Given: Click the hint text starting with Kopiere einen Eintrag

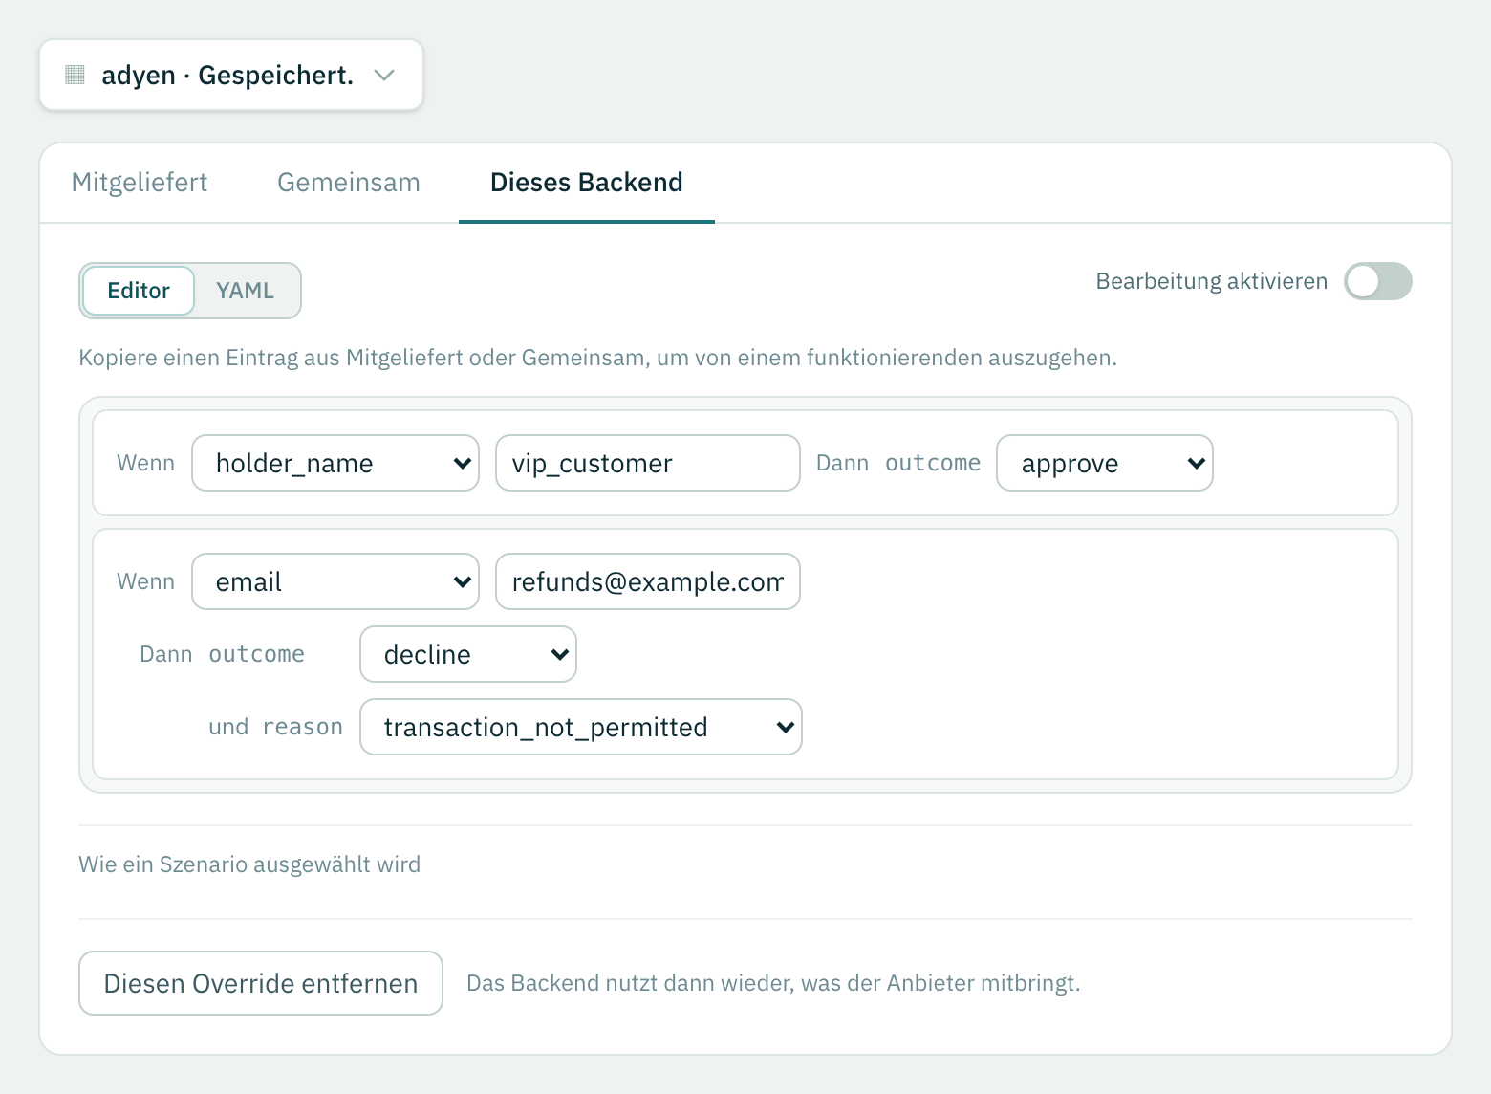Looking at the screenshot, I should (597, 358).
